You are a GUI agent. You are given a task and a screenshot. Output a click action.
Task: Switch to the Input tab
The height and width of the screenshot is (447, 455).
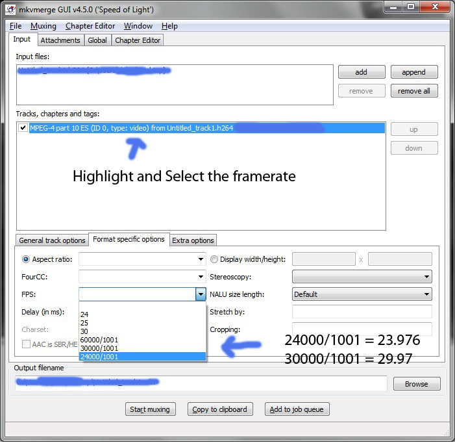[22, 39]
